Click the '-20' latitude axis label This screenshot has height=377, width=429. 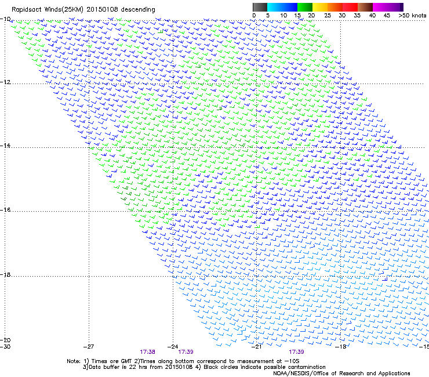(x=5, y=340)
